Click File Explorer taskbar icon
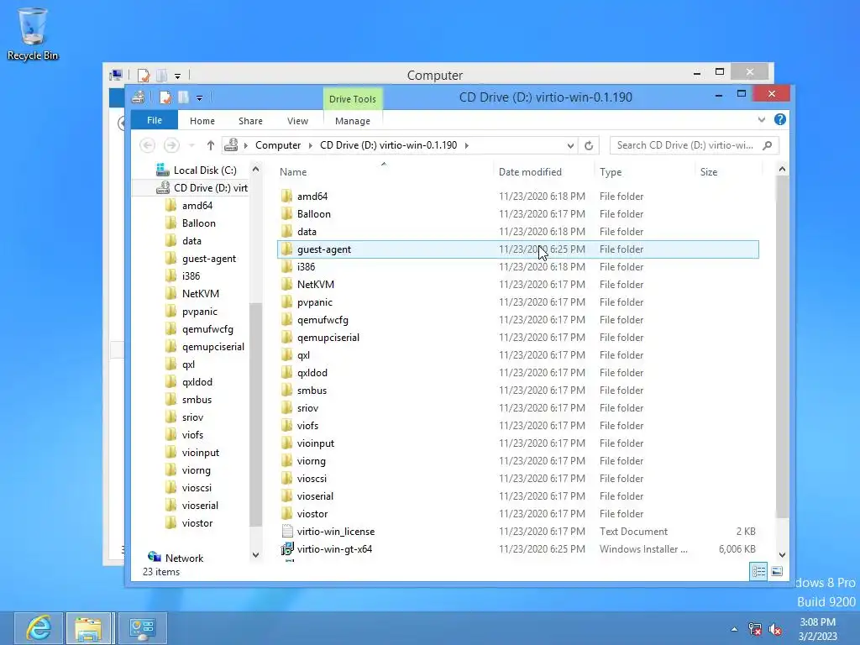Viewport: 860px width, 645px height. point(88,628)
